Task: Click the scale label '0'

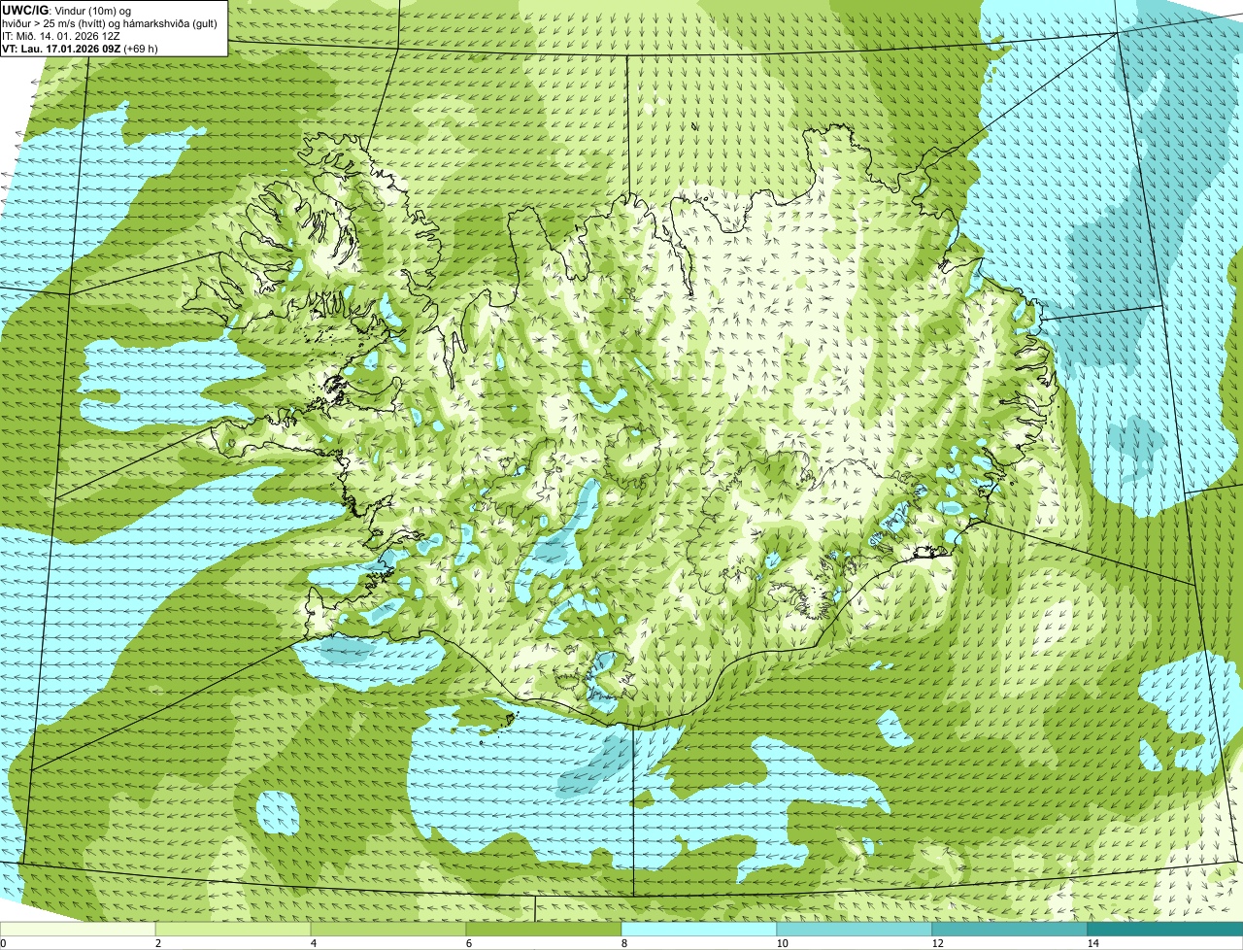Action: (3, 943)
